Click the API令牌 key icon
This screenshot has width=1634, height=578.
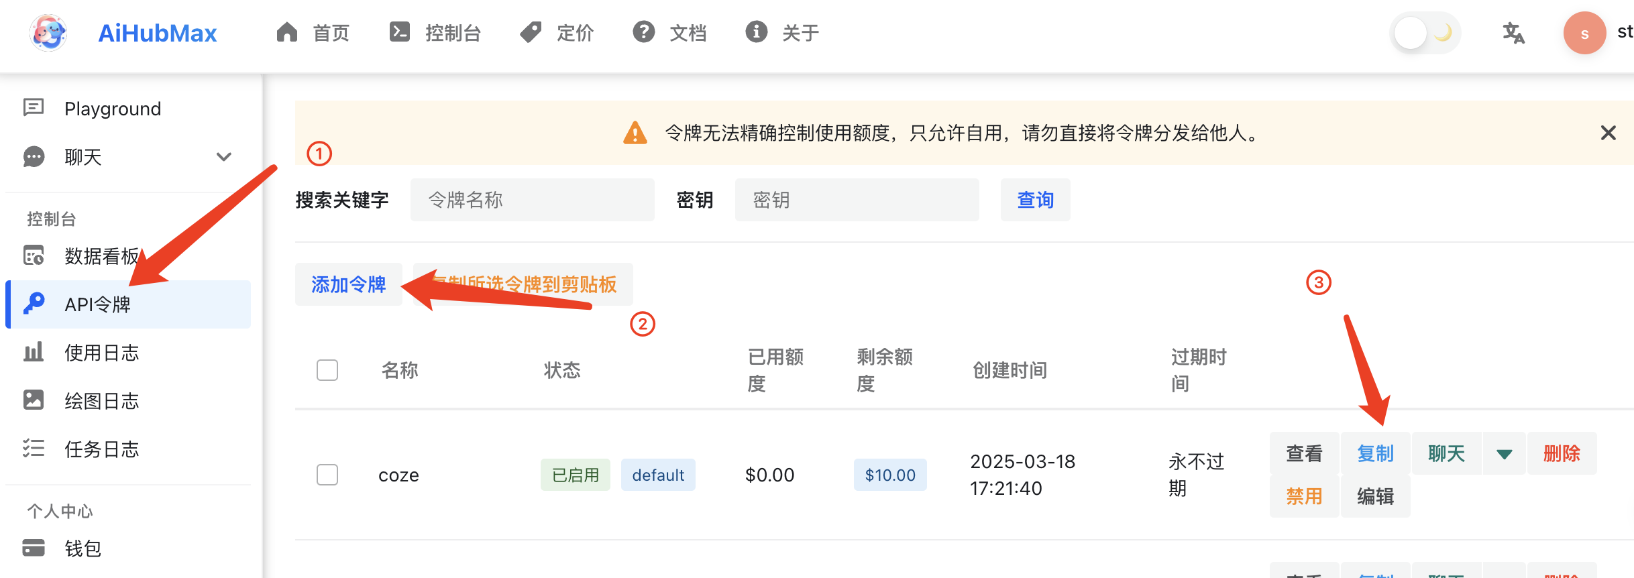(34, 304)
